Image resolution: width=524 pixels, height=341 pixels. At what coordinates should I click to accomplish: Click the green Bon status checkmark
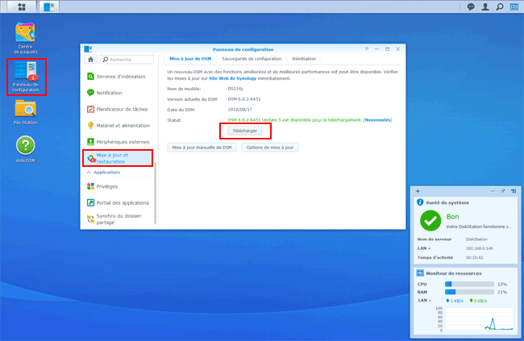(430, 221)
